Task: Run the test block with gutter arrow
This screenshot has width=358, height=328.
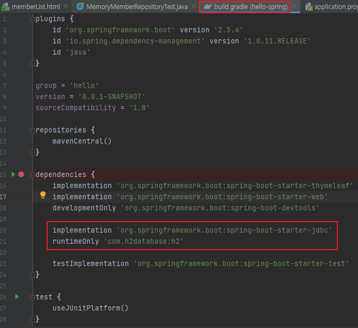Action: (17, 297)
